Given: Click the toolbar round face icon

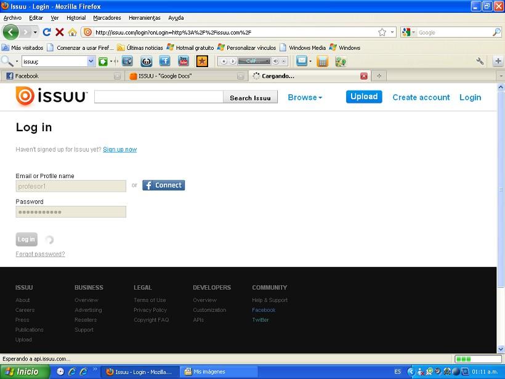Looking at the screenshot, I should click(x=146, y=61).
